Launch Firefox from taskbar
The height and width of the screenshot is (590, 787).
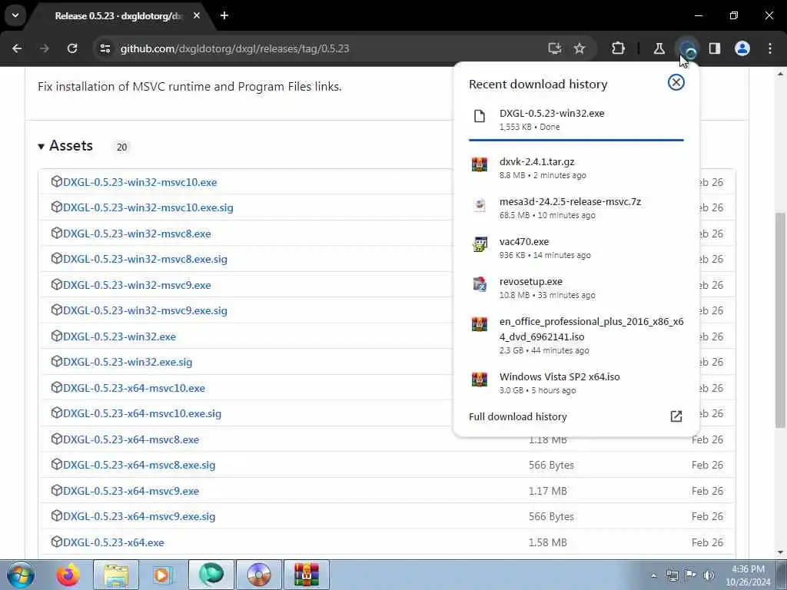tap(68, 575)
